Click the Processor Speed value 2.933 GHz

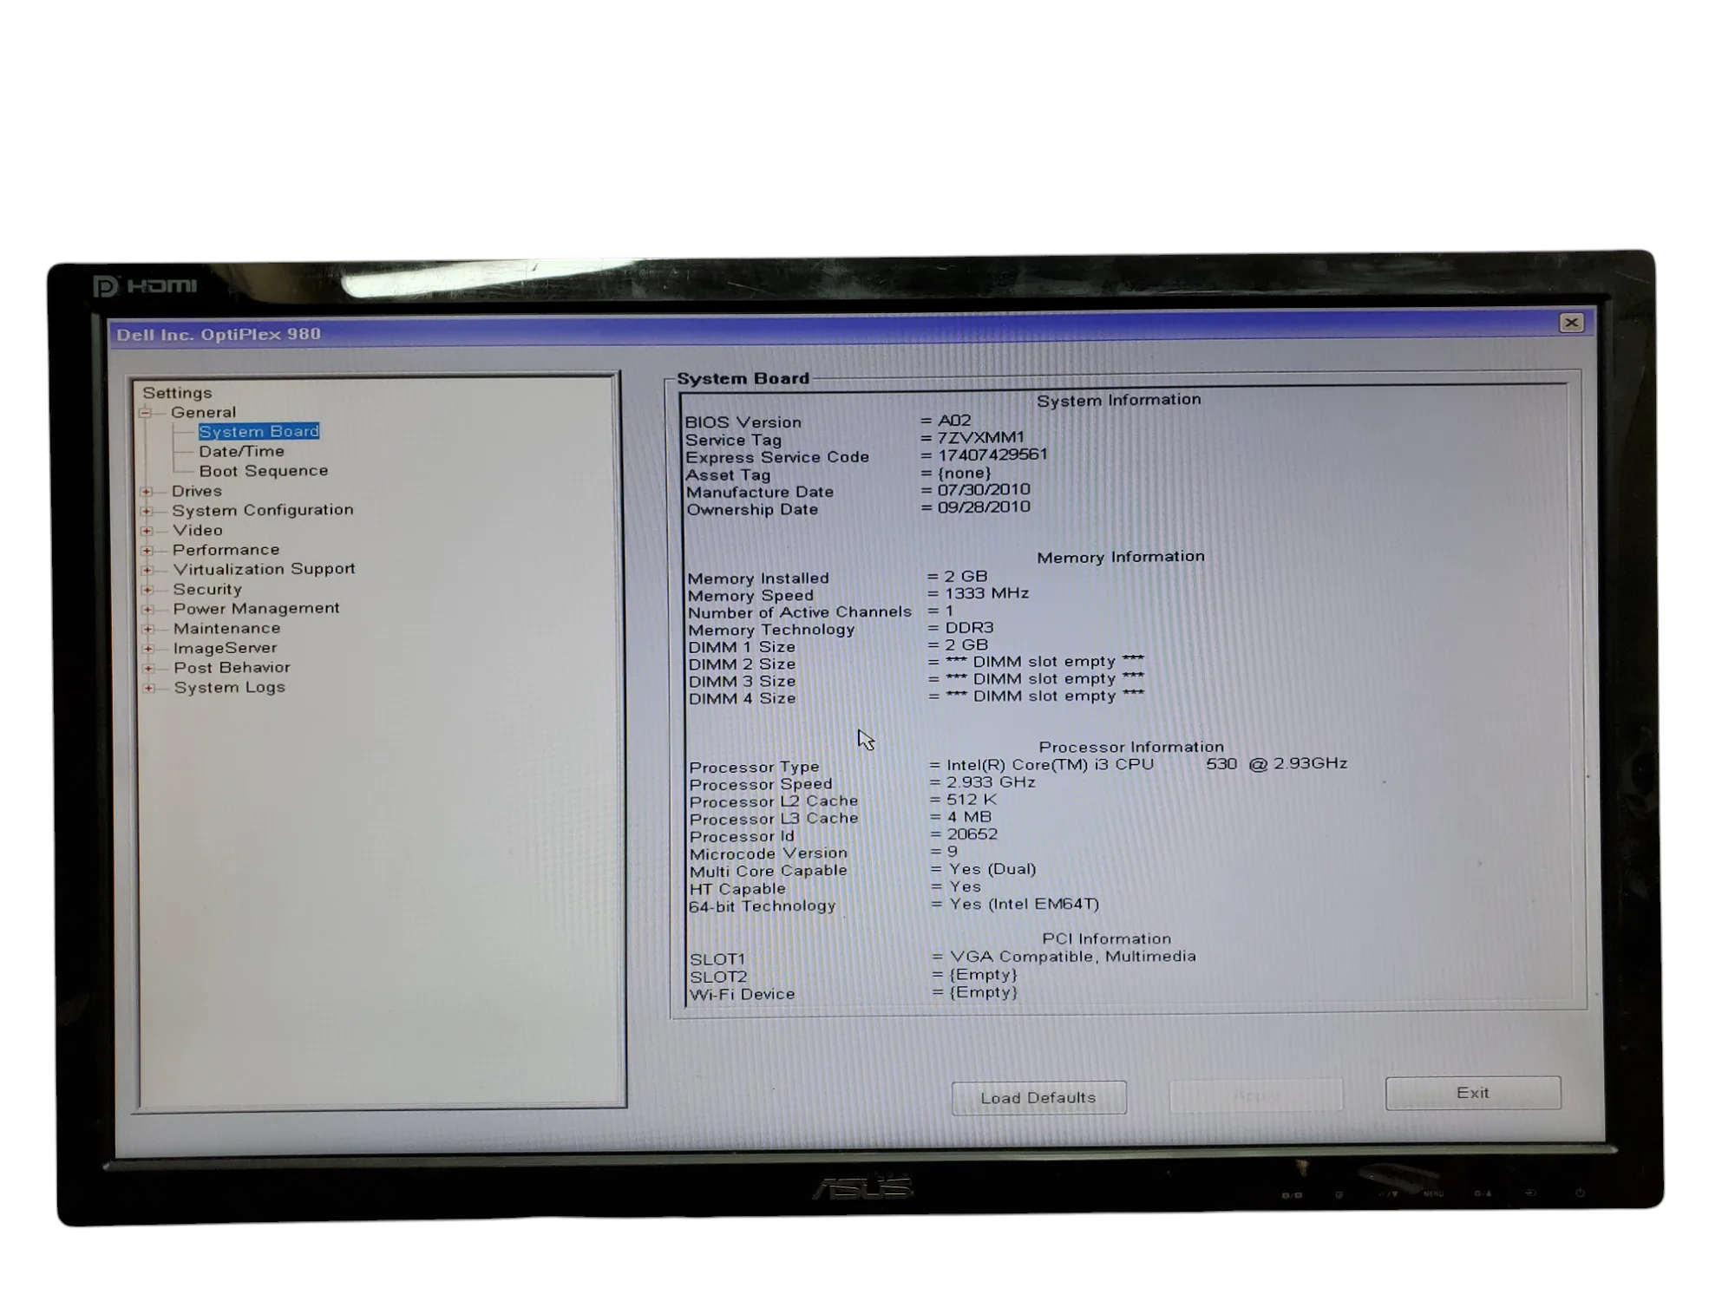991,782
